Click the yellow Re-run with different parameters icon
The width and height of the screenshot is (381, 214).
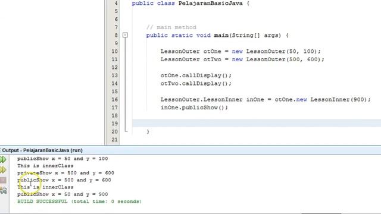point(3,170)
